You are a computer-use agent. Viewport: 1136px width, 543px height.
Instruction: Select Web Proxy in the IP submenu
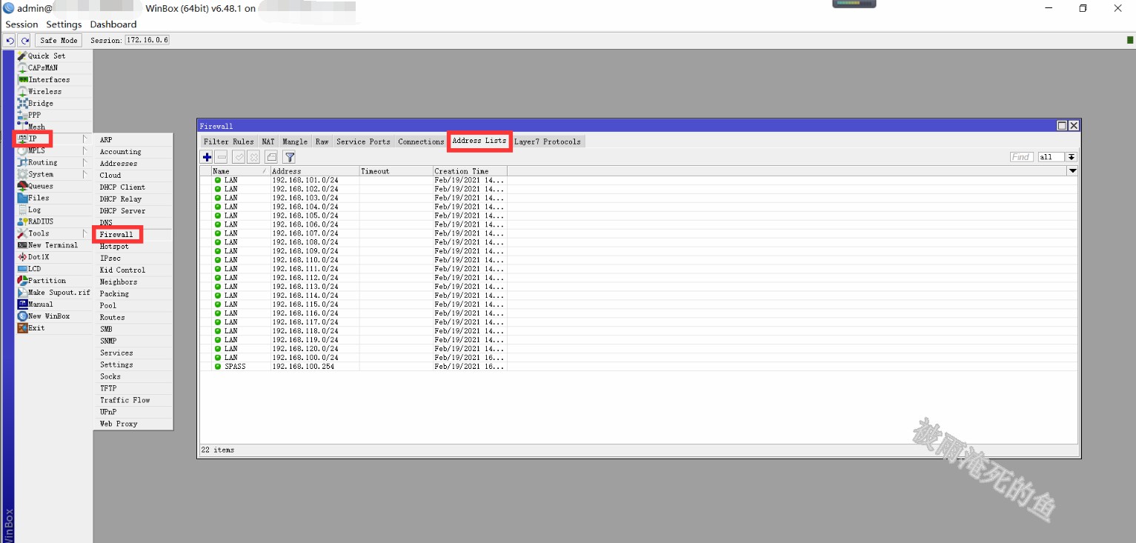click(133, 424)
